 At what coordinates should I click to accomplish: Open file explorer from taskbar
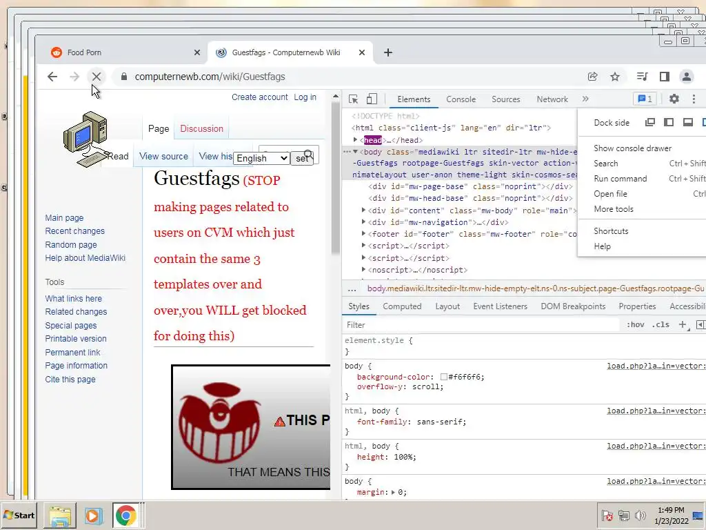[x=60, y=516]
